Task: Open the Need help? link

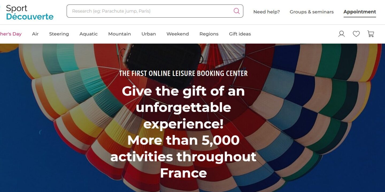Action: pyautogui.click(x=267, y=12)
